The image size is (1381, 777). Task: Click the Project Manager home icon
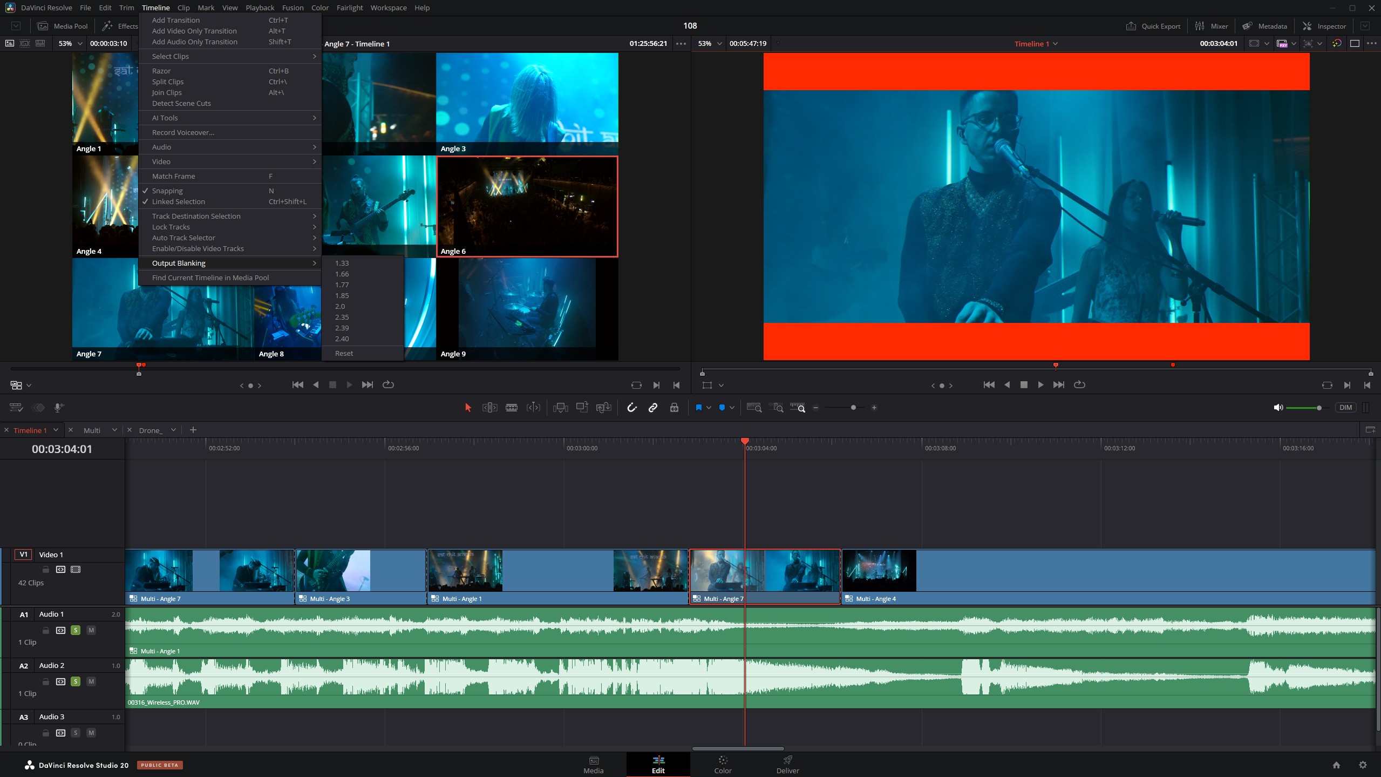point(1336,765)
